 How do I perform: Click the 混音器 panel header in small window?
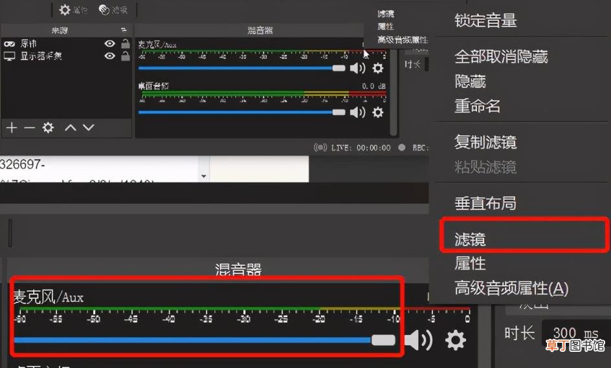260,30
